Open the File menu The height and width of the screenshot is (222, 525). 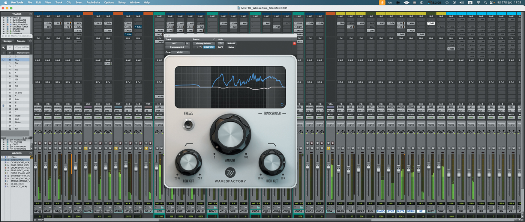(x=30, y=2)
